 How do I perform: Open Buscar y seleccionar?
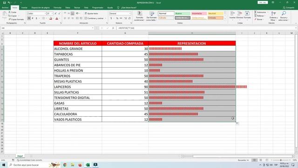284,16
